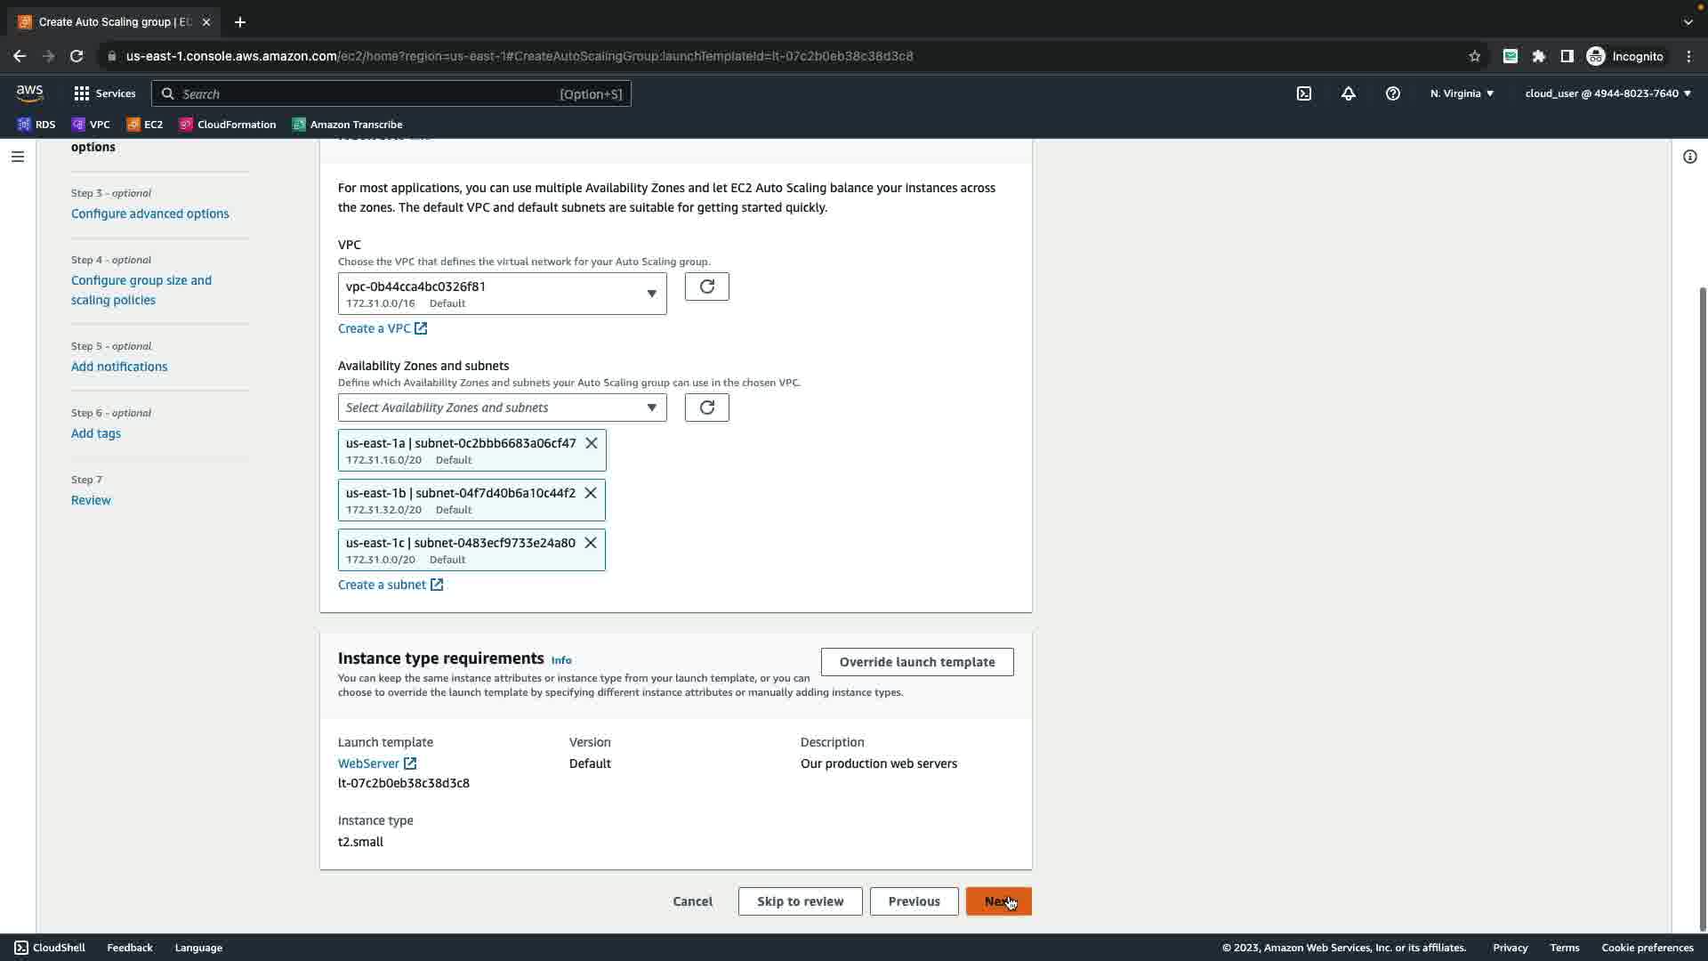Viewport: 1708px width, 961px height.
Task: Open the EC2 bookmark shortcut
Action: point(145,125)
